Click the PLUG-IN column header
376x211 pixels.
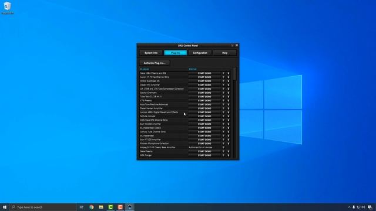click(145, 69)
